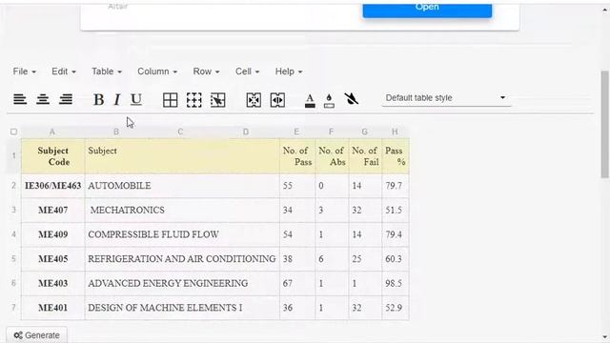This screenshot has width=610, height=343.
Task: Open the Help menu
Action: [289, 71]
